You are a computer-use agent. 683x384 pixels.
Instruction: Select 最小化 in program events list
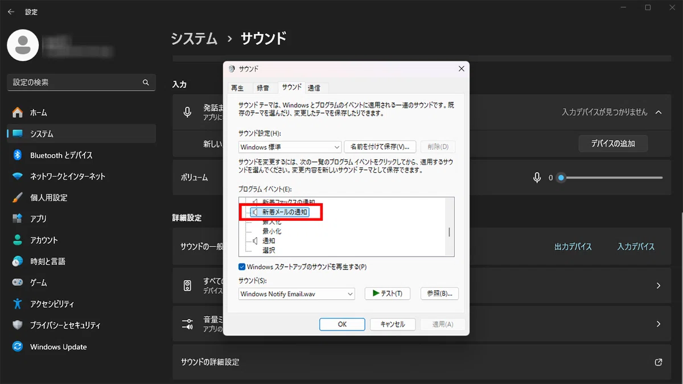pyautogui.click(x=271, y=232)
